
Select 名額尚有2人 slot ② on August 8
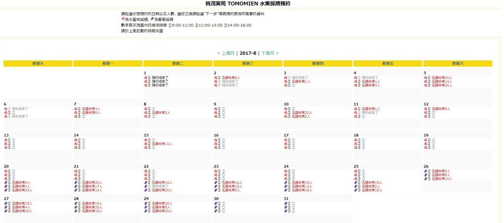pyautogui.click(x=161, y=113)
